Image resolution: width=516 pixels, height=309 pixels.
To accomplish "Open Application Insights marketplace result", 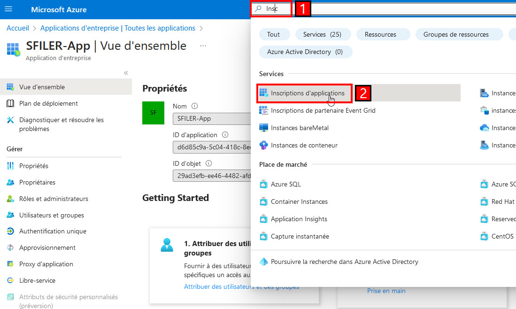I will click(x=299, y=219).
